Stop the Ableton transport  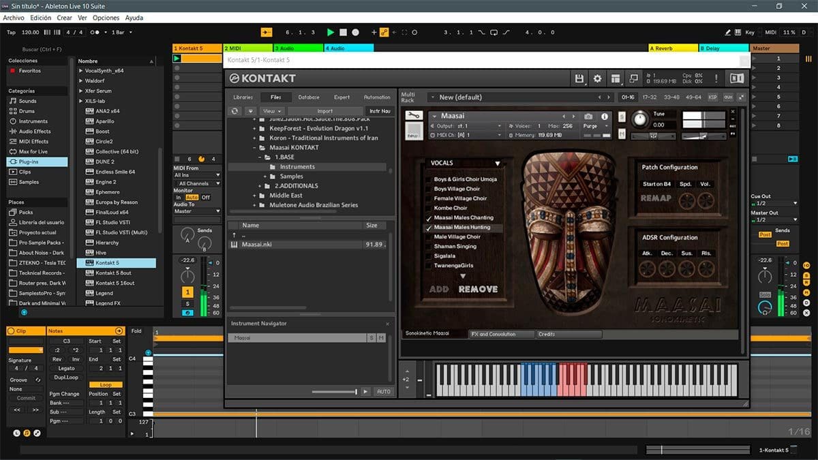click(344, 32)
